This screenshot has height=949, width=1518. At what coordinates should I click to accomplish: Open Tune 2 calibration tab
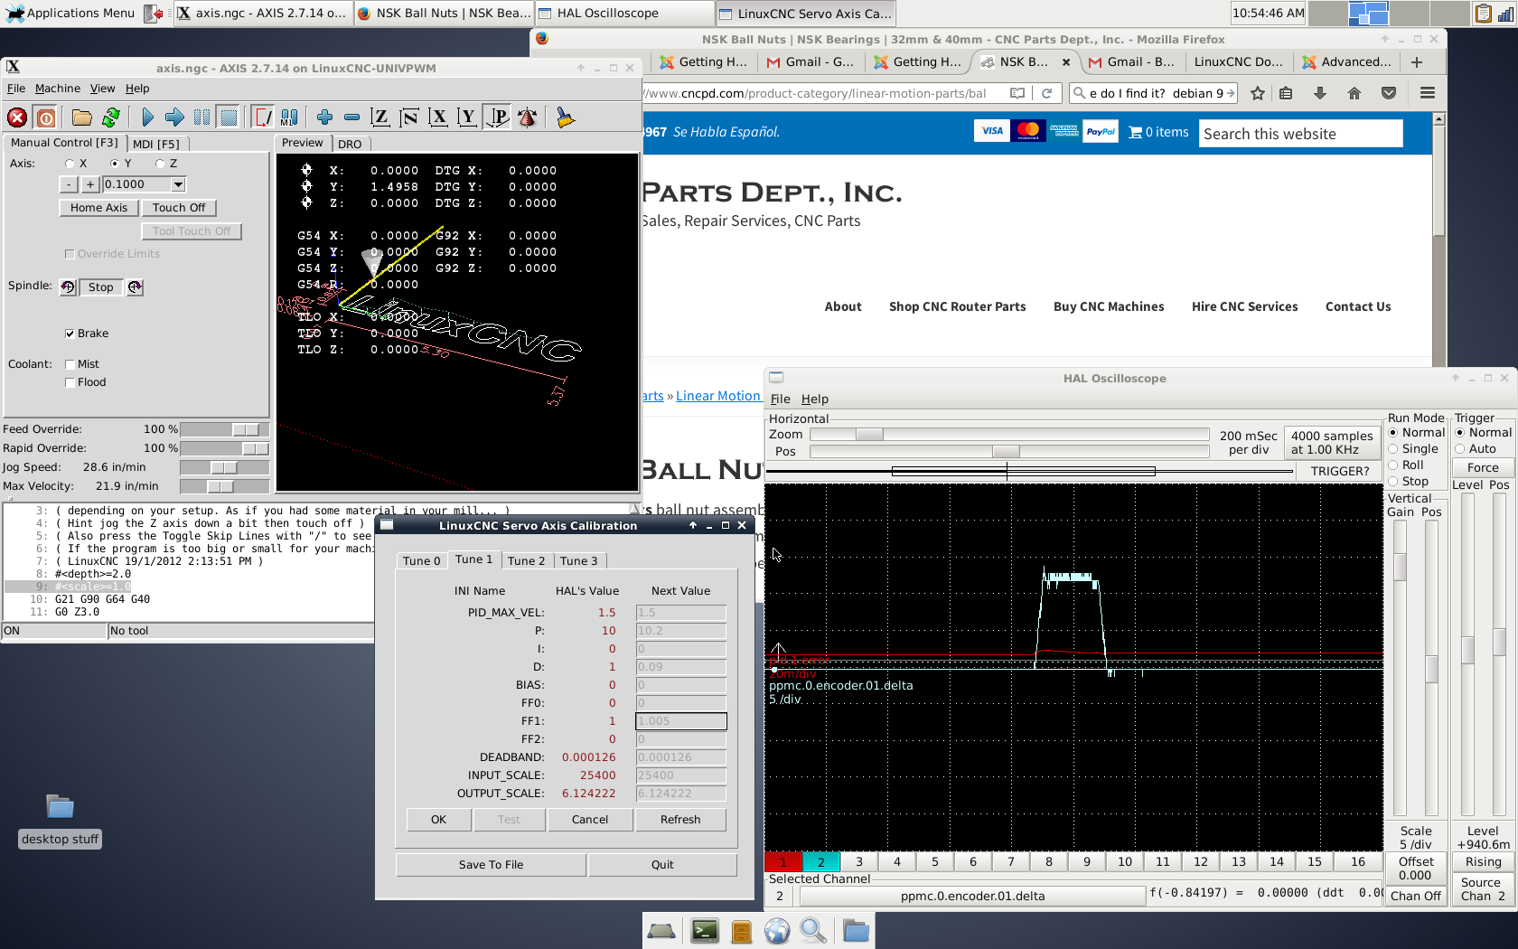tap(526, 561)
